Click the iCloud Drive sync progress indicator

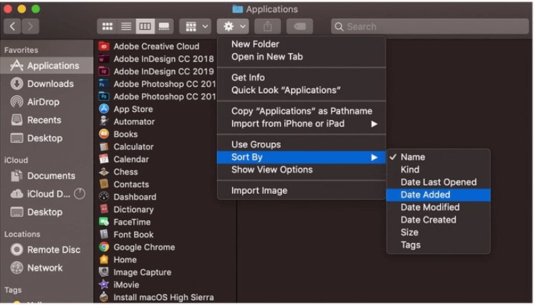(79, 194)
